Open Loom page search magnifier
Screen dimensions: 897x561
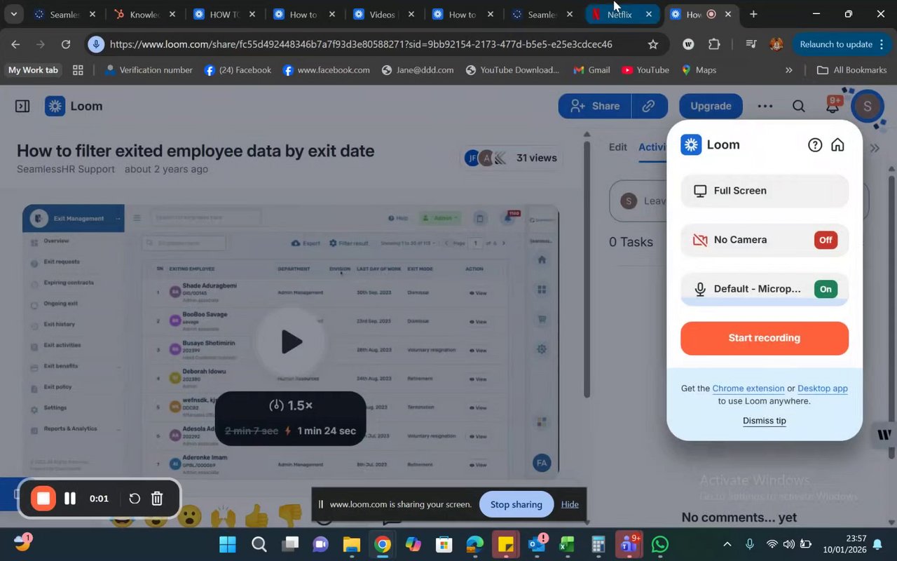(x=798, y=106)
